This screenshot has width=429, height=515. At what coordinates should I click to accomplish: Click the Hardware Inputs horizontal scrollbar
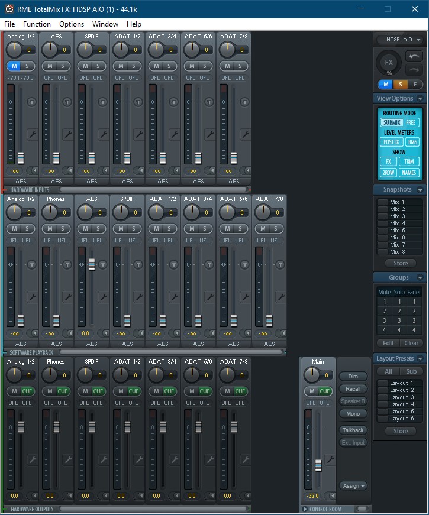click(153, 190)
